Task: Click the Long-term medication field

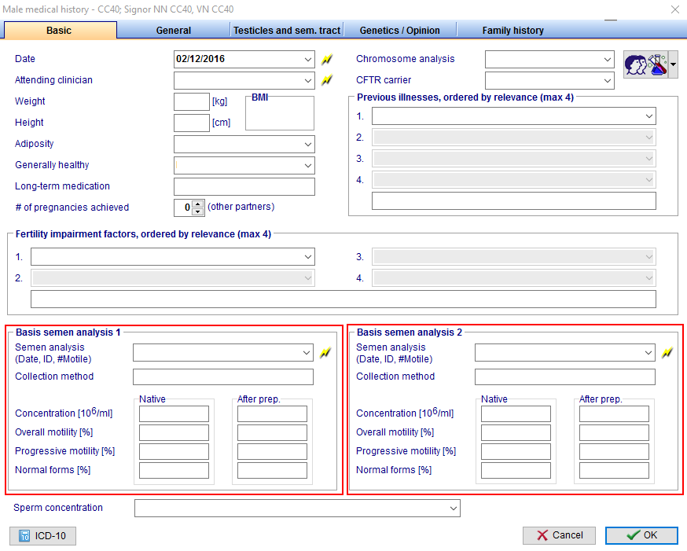Action: click(244, 186)
